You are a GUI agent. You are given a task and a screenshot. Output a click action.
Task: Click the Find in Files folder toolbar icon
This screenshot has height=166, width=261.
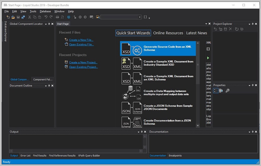tap(98, 17)
